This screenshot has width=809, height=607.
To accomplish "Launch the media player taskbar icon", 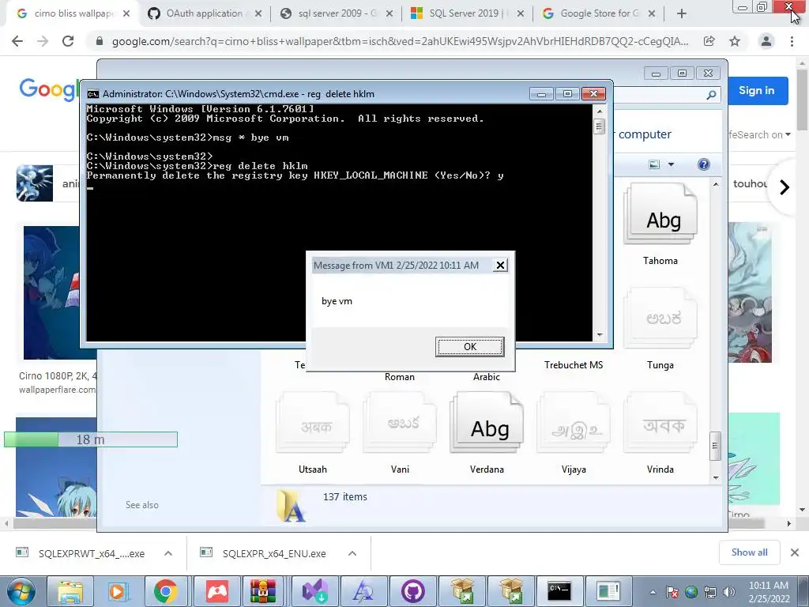I will 118,591.
